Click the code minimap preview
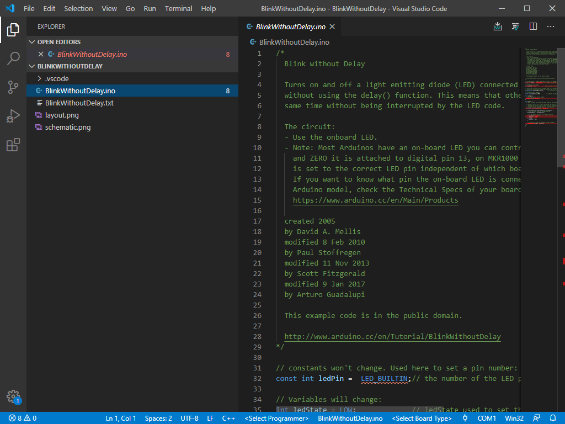The height and width of the screenshot is (424, 565). tap(541, 87)
